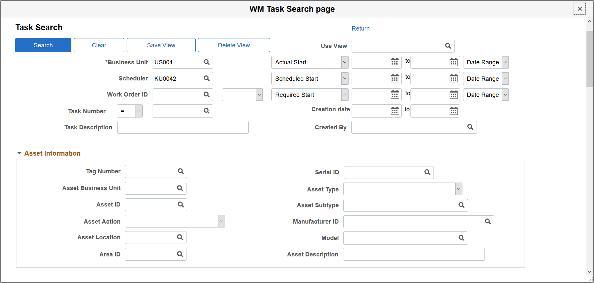This screenshot has height=283, width=594.
Task: Open the Work Order ID lookup icon
Action: (x=207, y=95)
